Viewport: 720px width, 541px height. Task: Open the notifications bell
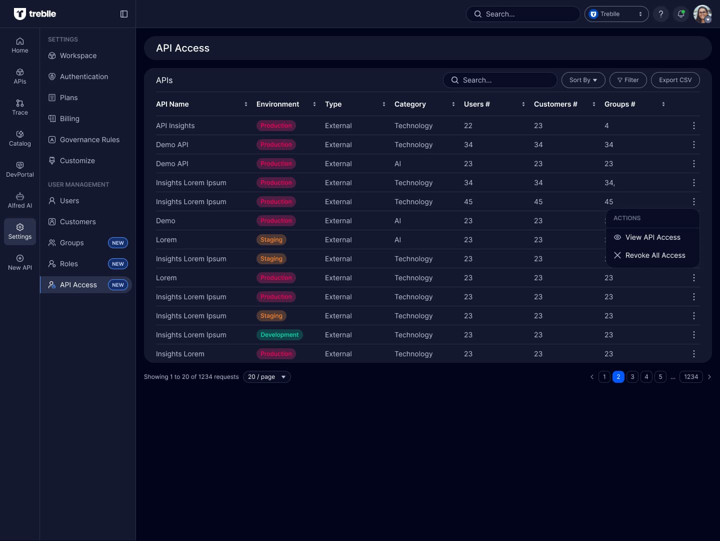click(680, 14)
